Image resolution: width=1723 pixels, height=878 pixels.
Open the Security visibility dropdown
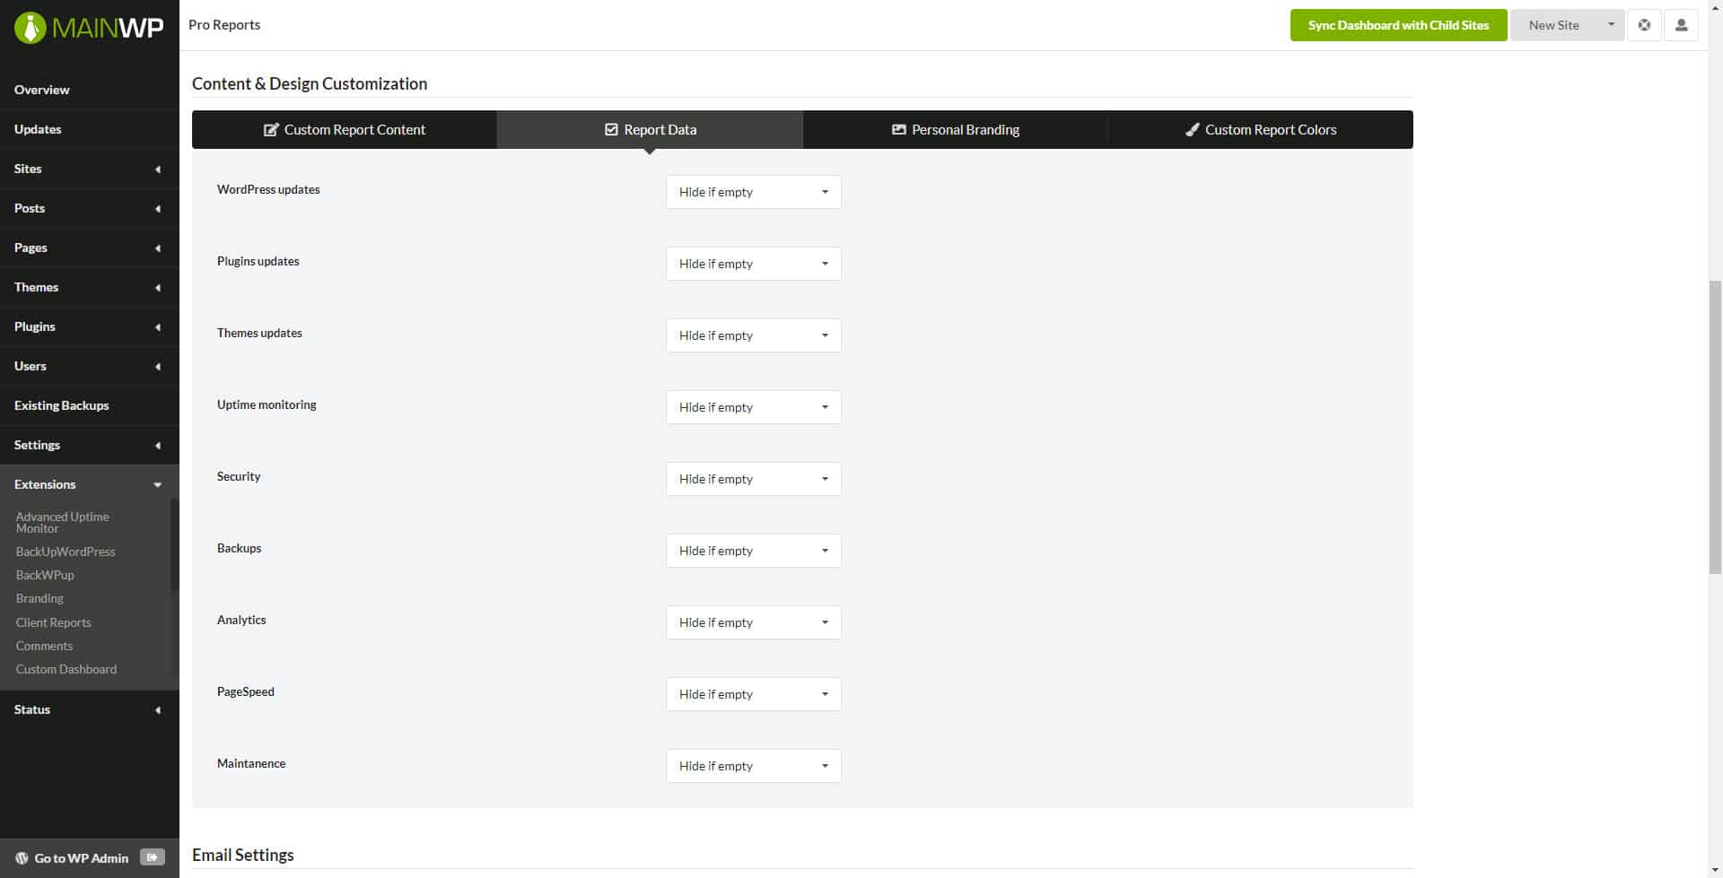753,479
